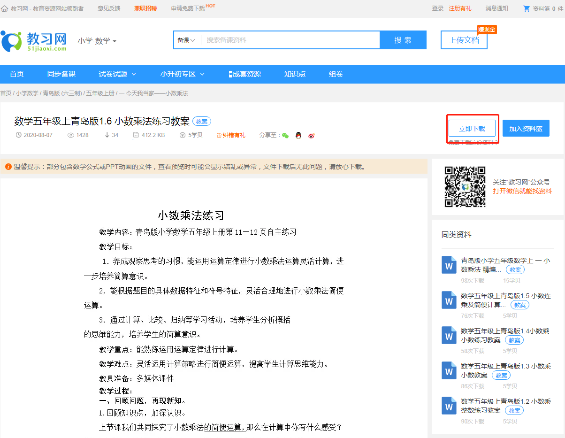Screen dimensions: 565x438
Task: Click the 兼职招聘 link
Action: [145, 8]
